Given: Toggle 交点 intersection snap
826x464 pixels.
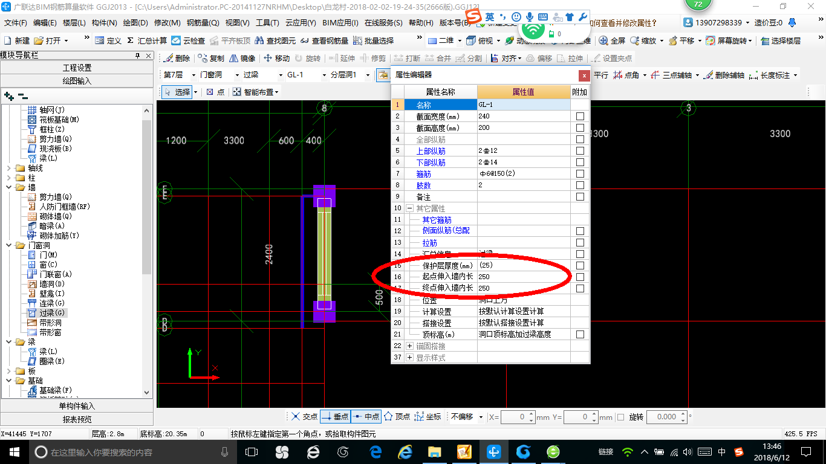Looking at the screenshot, I should [304, 417].
